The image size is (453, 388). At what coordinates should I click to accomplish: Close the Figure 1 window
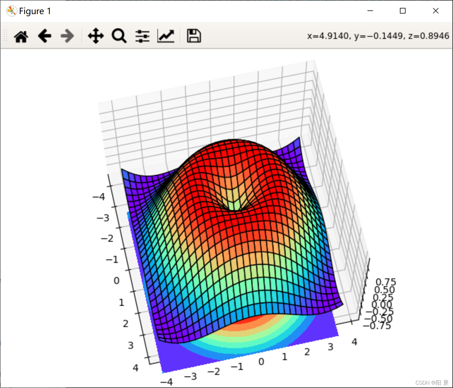(x=436, y=11)
